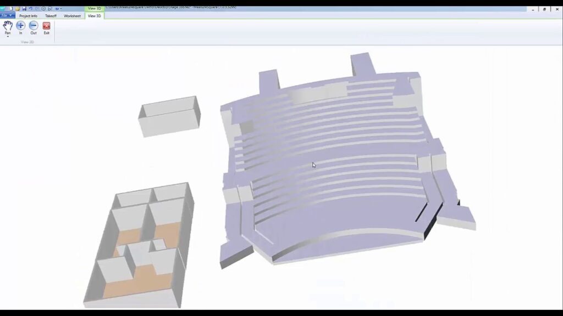
Task: Switch to the Worksheet tab
Action: [72, 16]
